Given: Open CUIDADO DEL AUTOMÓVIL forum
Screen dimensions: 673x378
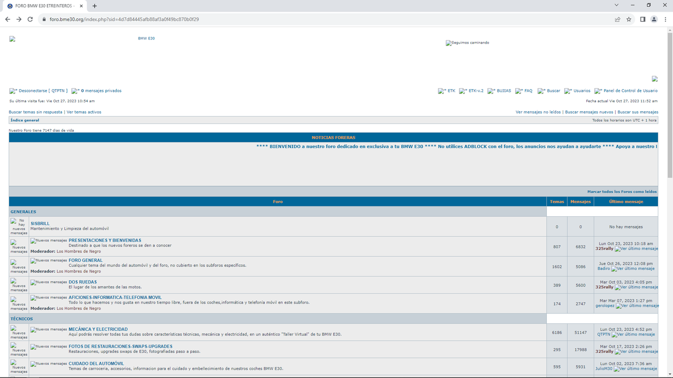Looking at the screenshot, I should tap(96, 363).
